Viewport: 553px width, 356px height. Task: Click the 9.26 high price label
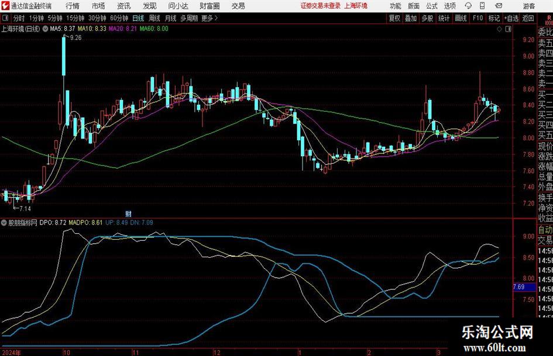pos(76,38)
